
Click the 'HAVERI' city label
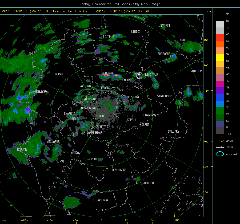[x=93, y=159]
